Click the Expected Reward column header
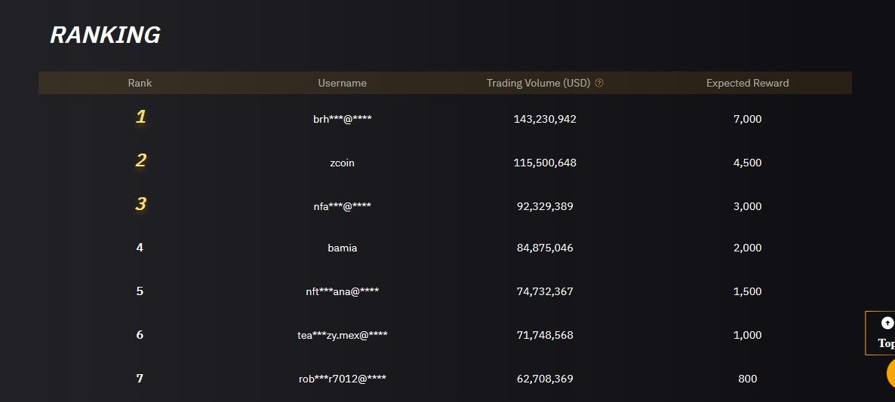The width and height of the screenshot is (895, 402). coord(747,84)
